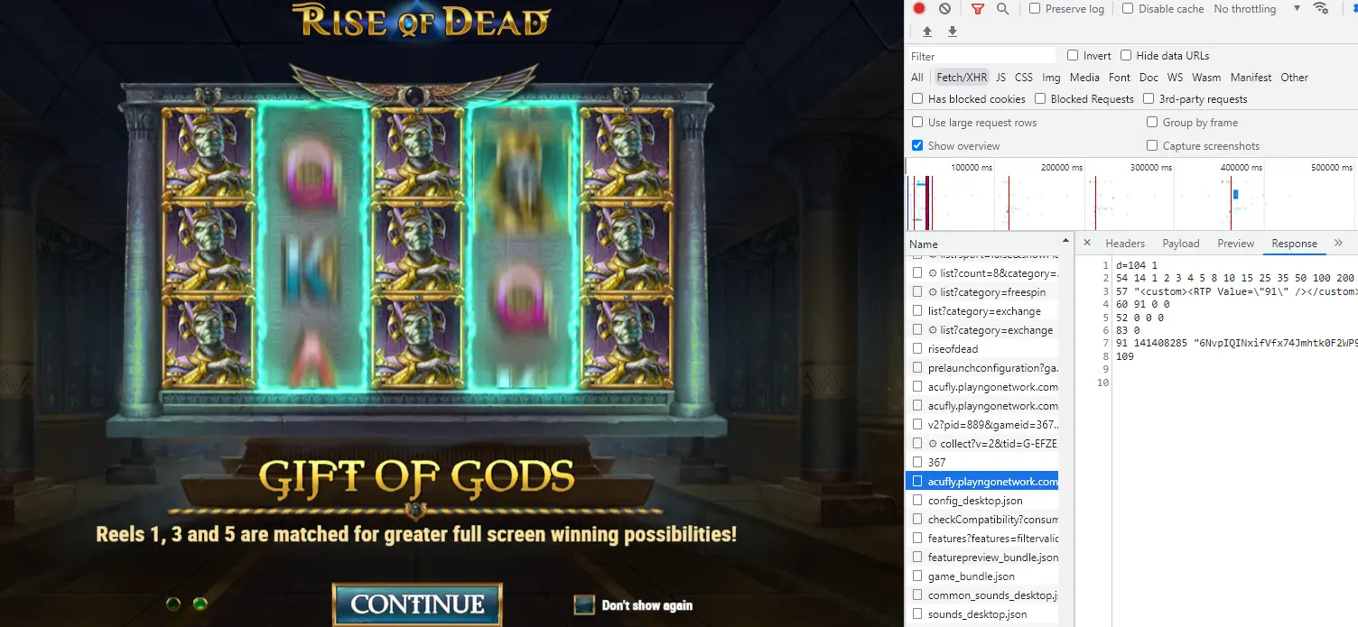Filter requests by Manifest
Viewport: 1358px width, 627px height.
tap(1251, 77)
